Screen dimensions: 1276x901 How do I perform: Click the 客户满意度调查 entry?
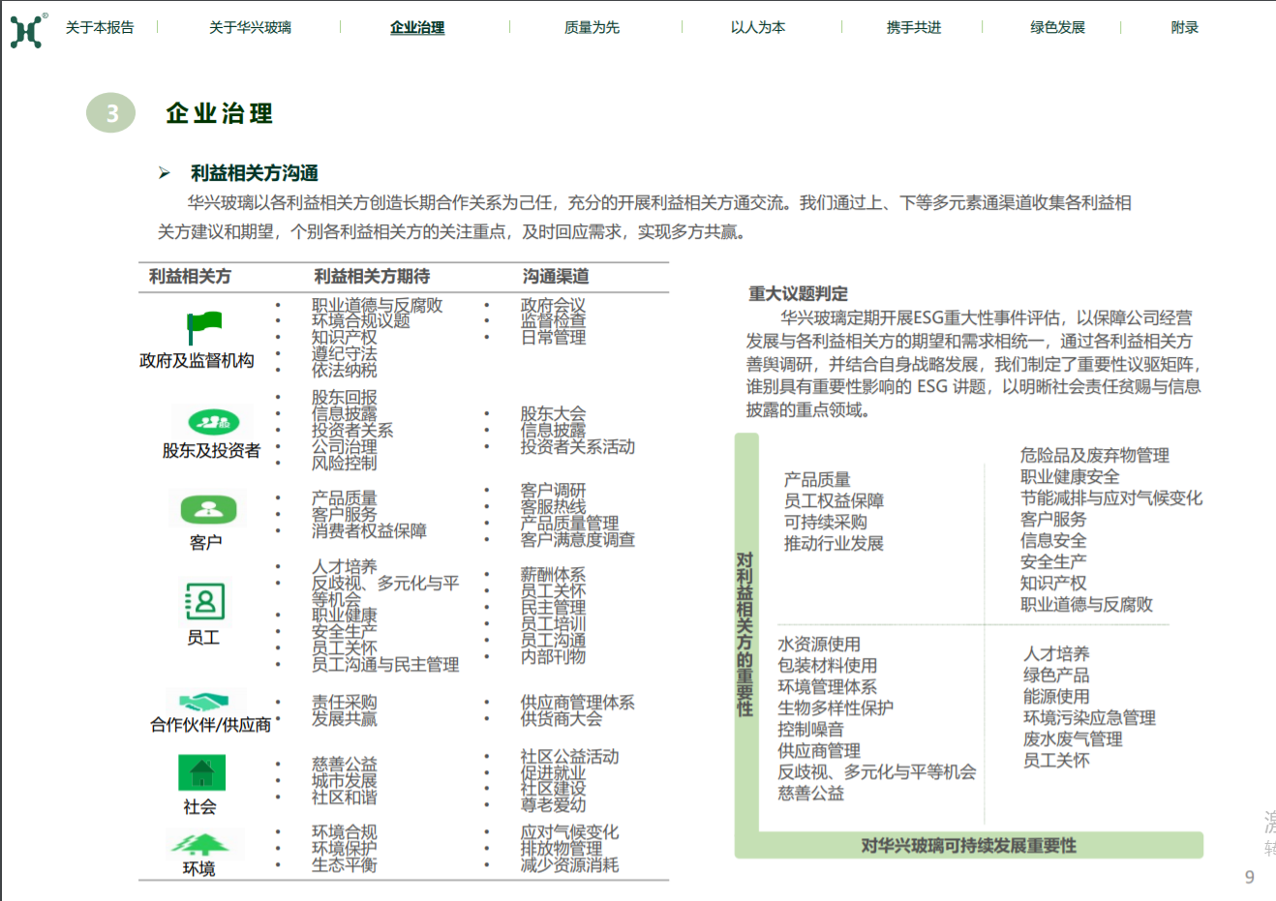(578, 540)
